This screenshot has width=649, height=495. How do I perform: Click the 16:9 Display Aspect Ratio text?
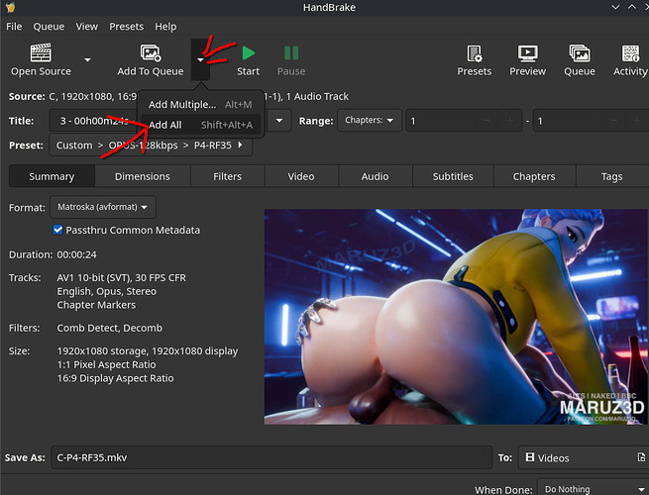click(x=116, y=378)
